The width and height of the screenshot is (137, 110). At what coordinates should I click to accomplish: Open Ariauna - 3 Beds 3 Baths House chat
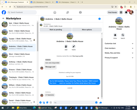pyautogui.click(x=18, y=71)
